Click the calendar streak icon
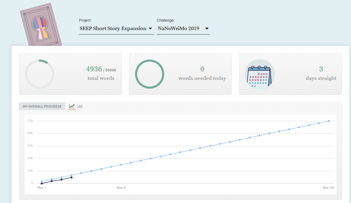The height and width of the screenshot is (203, 351). 259,74
